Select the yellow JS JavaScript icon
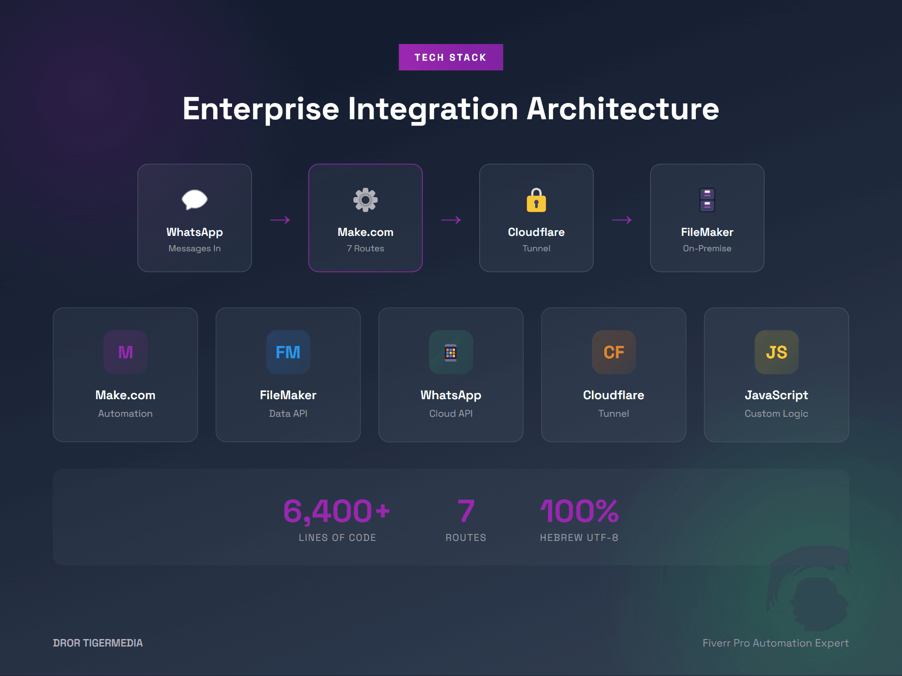 coord(776,352)
